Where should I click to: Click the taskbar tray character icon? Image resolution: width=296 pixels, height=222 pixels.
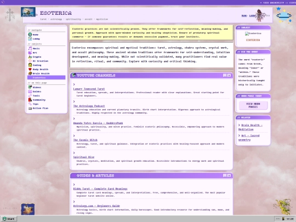coord(283,219)
